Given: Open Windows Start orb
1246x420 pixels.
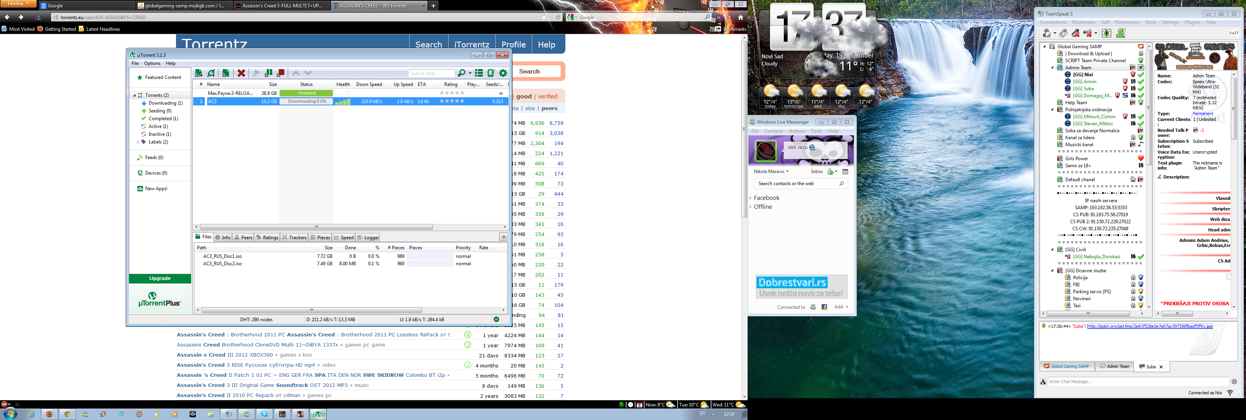Looking at the screenshot, I should click(10, 414).
